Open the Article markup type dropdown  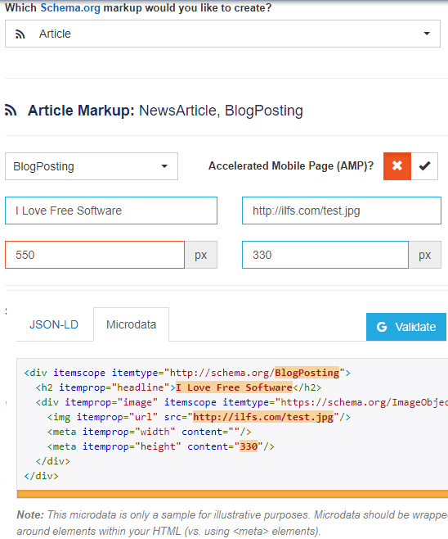222,34
